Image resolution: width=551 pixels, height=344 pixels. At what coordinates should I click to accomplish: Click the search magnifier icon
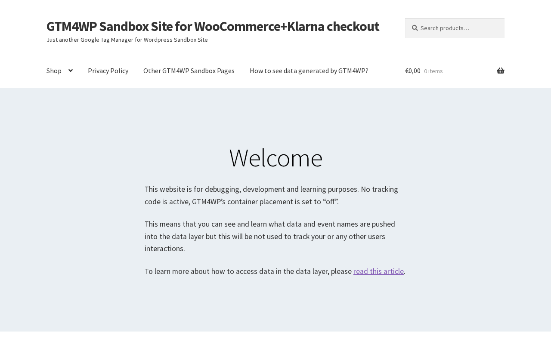click(x=415, y=28)
